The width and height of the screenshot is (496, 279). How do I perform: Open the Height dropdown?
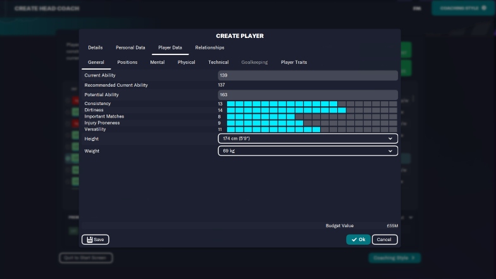(x=307, y=139)
